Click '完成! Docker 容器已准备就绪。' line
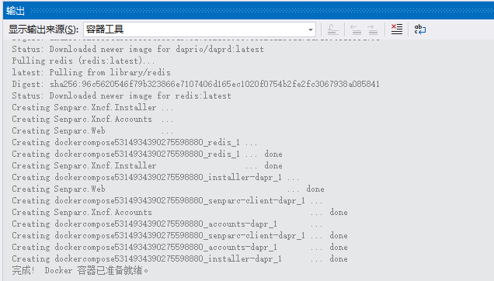 pos(80,271)
